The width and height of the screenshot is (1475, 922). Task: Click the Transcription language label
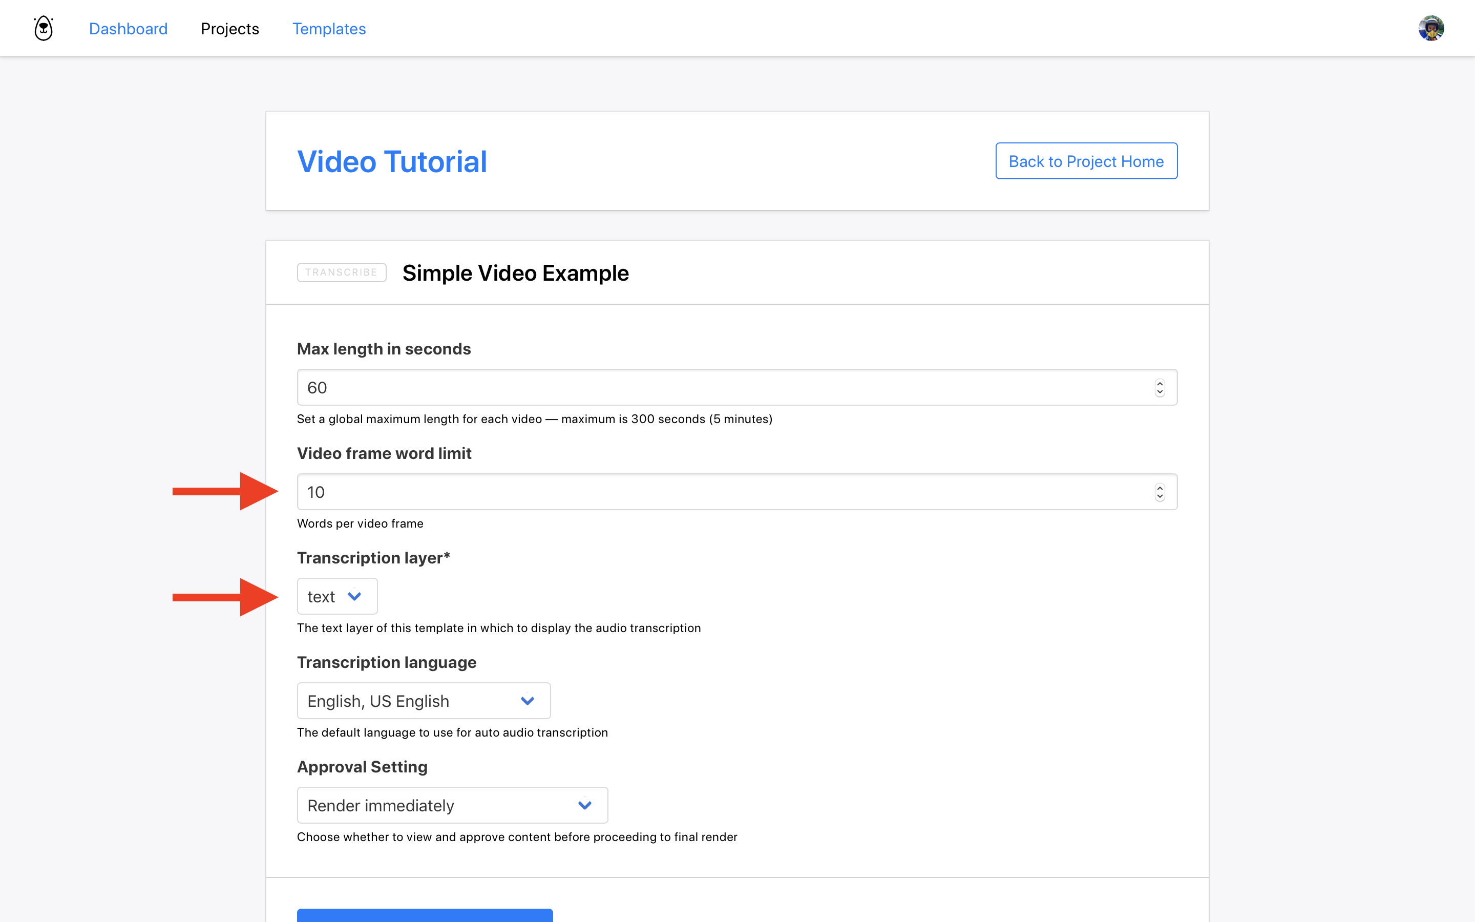[387, 662]
